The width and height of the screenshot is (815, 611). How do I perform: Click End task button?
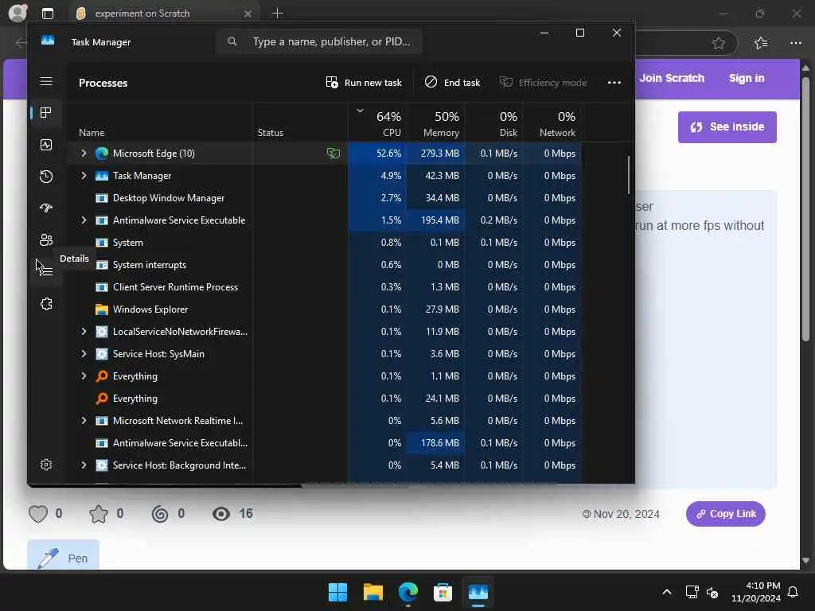(x=453, y=83)
